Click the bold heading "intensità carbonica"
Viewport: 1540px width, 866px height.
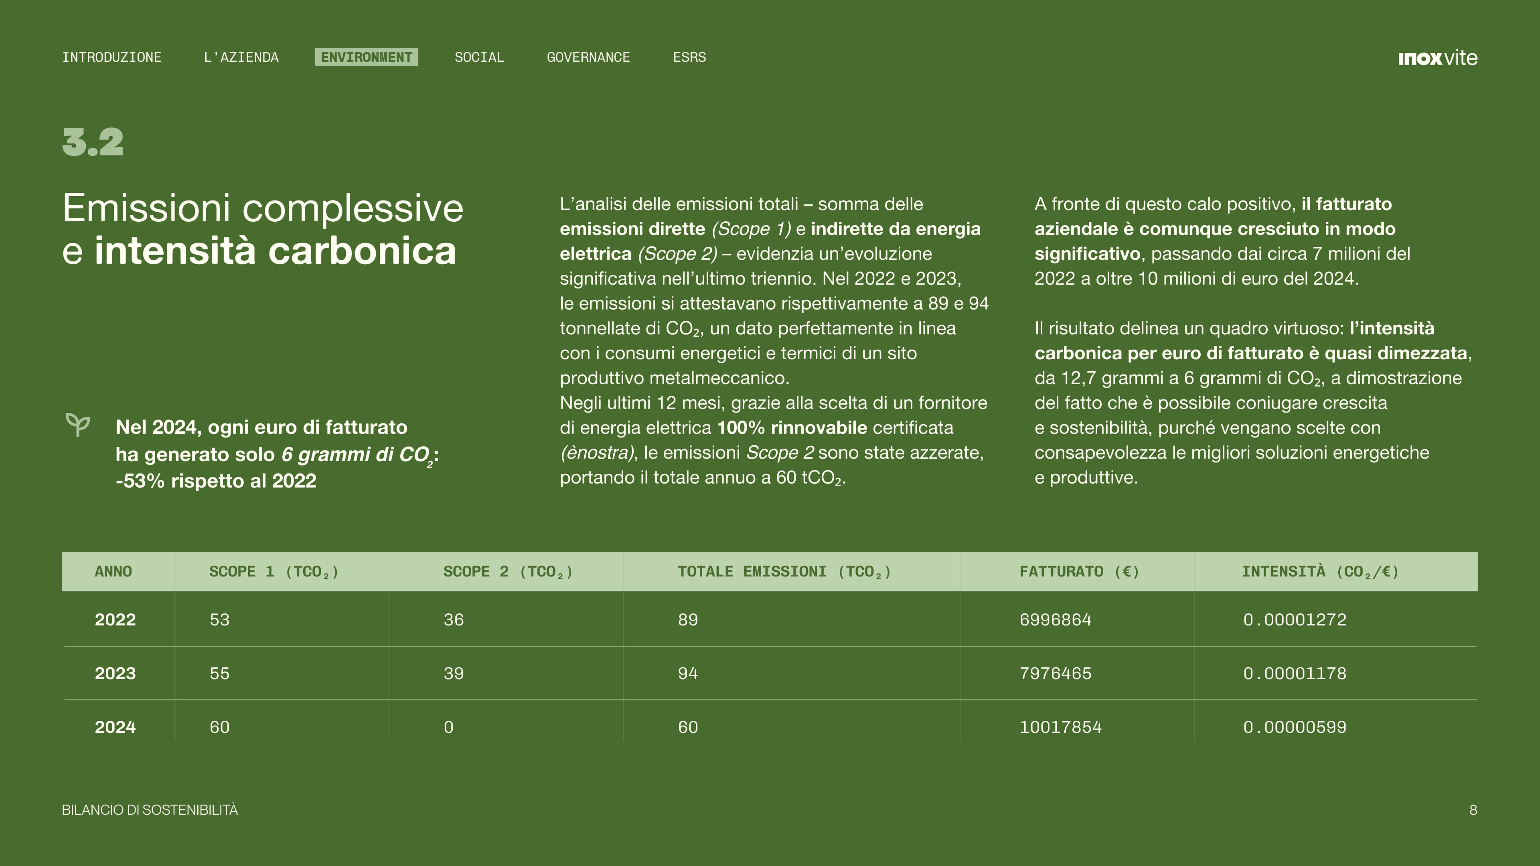[275, 251]
